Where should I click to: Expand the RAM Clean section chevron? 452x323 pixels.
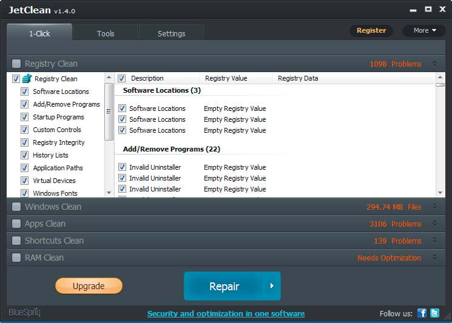434,257
